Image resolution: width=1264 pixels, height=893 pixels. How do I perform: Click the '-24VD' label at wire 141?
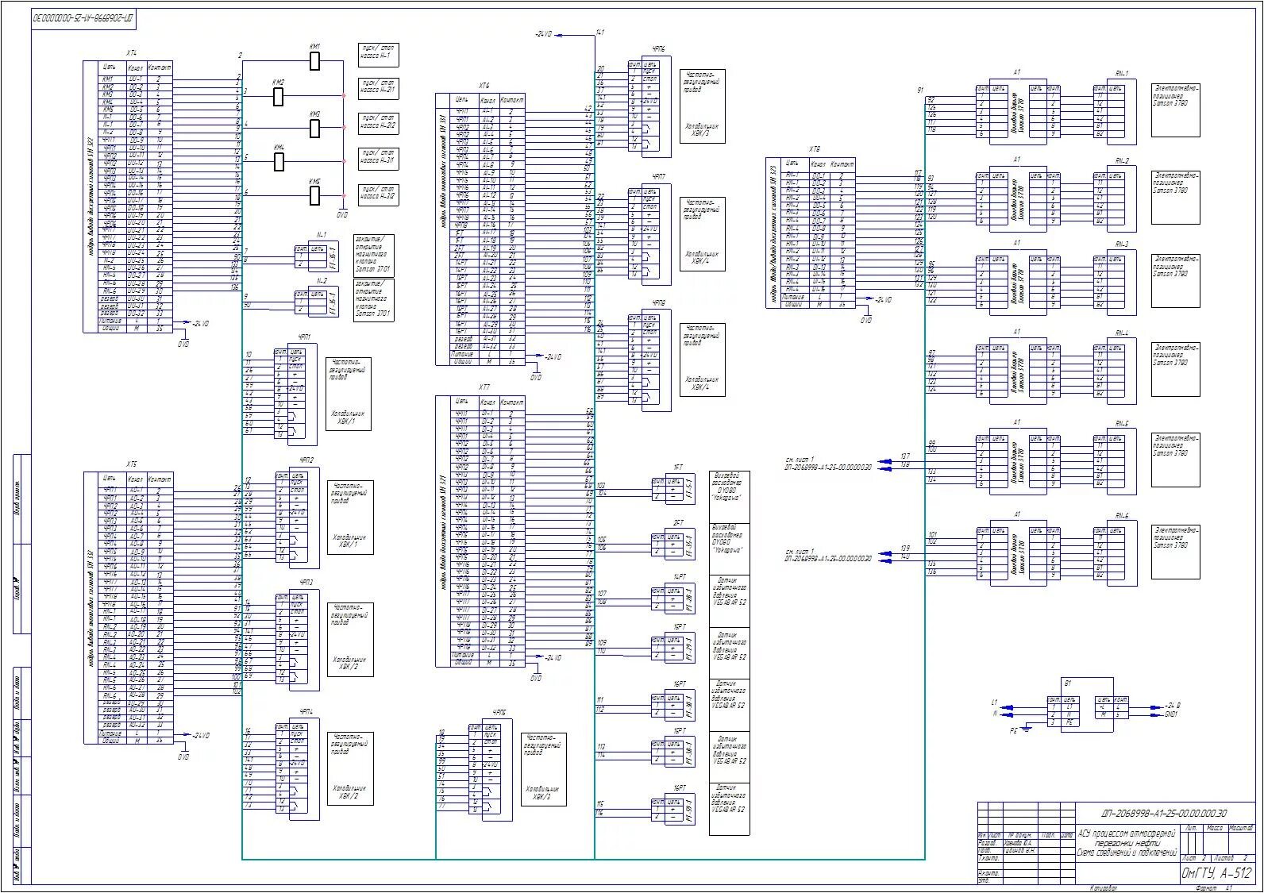click(543, 34)
